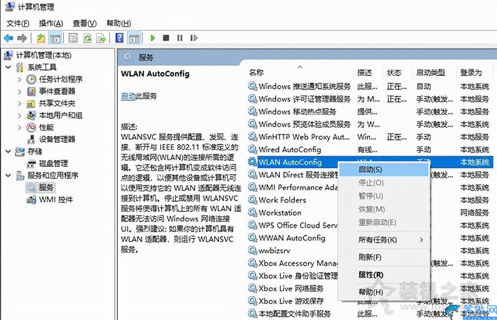
Task: Click the 任务计划程序 clock icon
Action: tap(31, 80)
